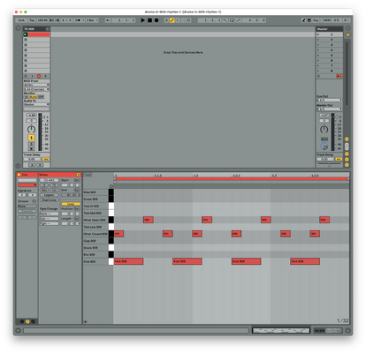Click the blue preview volume knob on Master
The height and width of the screenshot is (353, 366).
tap(324, 146)
